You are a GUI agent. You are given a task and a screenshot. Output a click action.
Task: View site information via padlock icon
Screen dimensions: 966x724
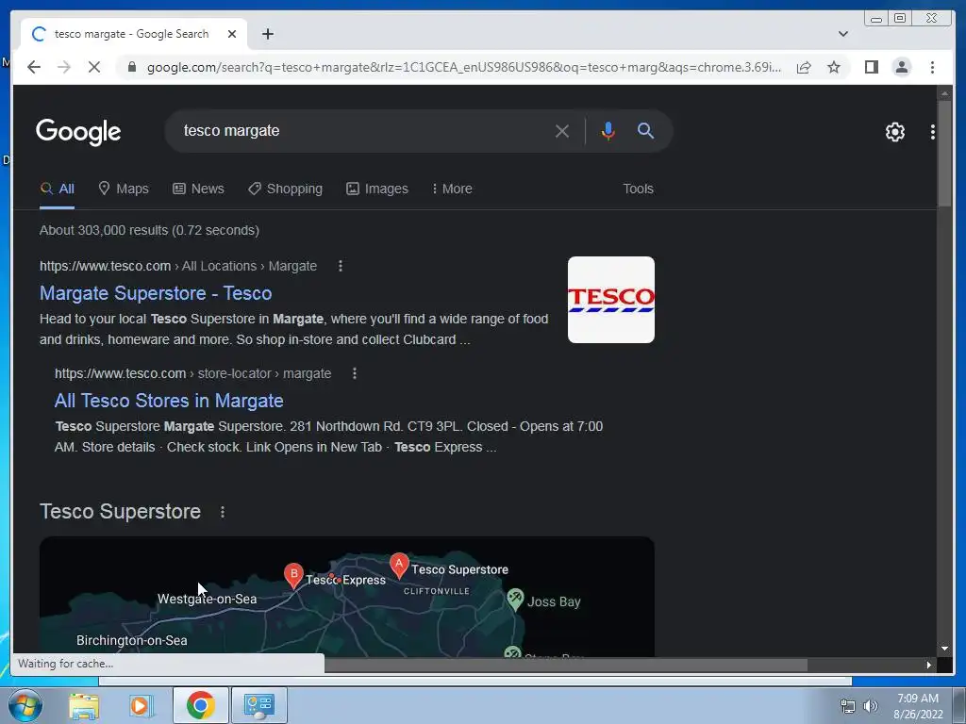(x=132, y=67)
